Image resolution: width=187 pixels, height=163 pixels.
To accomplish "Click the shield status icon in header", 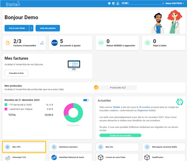I will pos(114,4).
